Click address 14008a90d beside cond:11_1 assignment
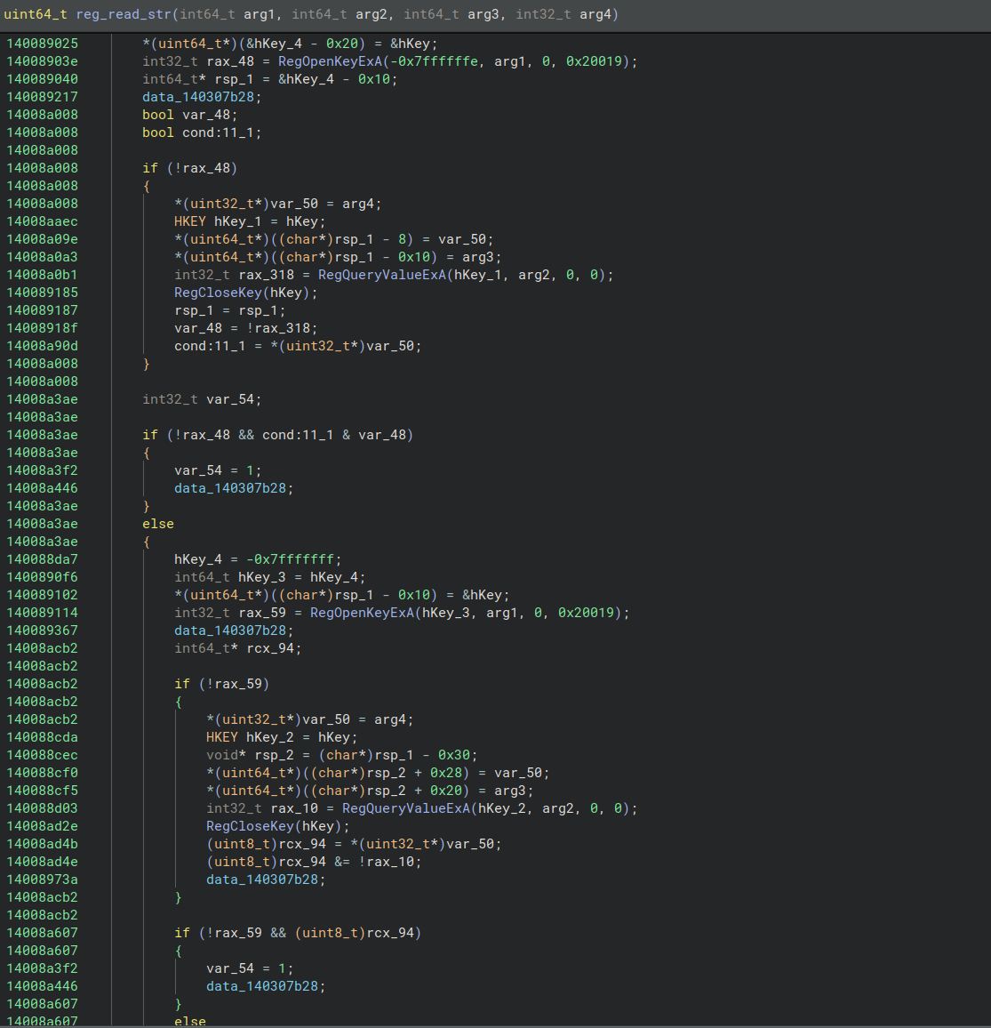This screenshot has width=991, height=1028. click(42, 346)
